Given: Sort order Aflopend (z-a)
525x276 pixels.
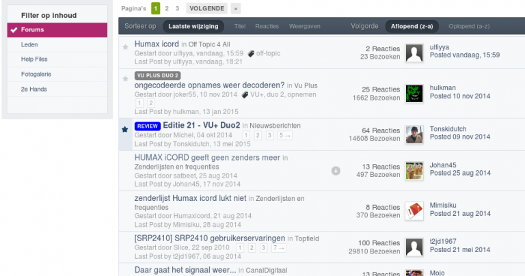Looking at the screenshot, I should pyautogui.click(x=412, y=27).
